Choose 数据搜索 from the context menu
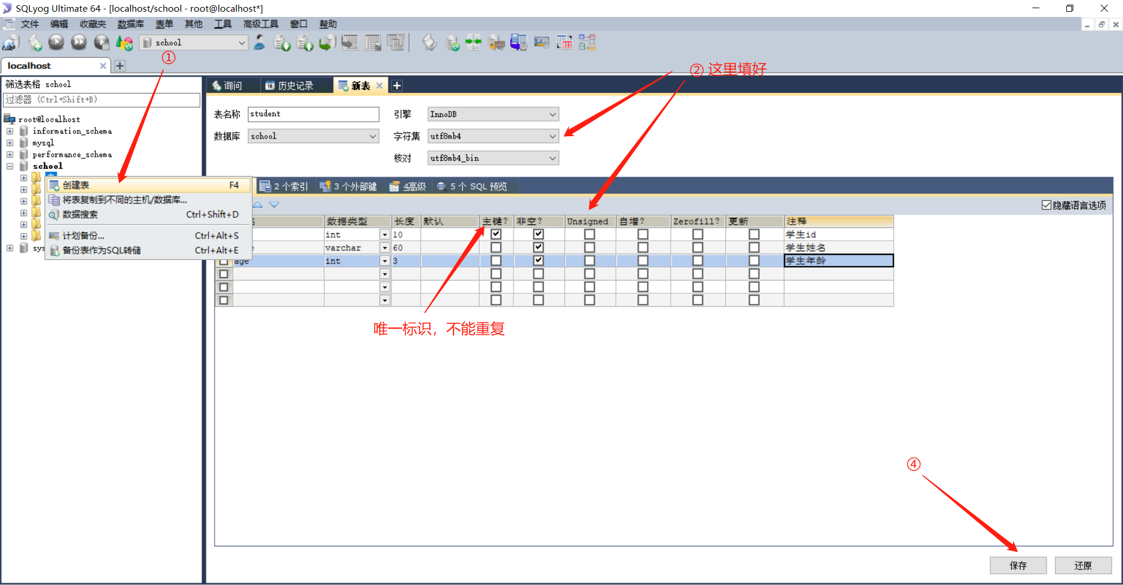This screenshot has width=1123, height=585. click(149, 214)
